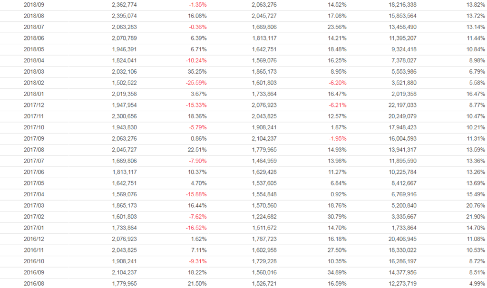The image size is (487, 288).
Task: Select the 30.79% percentage cell
Action: [x=336, y=217]
